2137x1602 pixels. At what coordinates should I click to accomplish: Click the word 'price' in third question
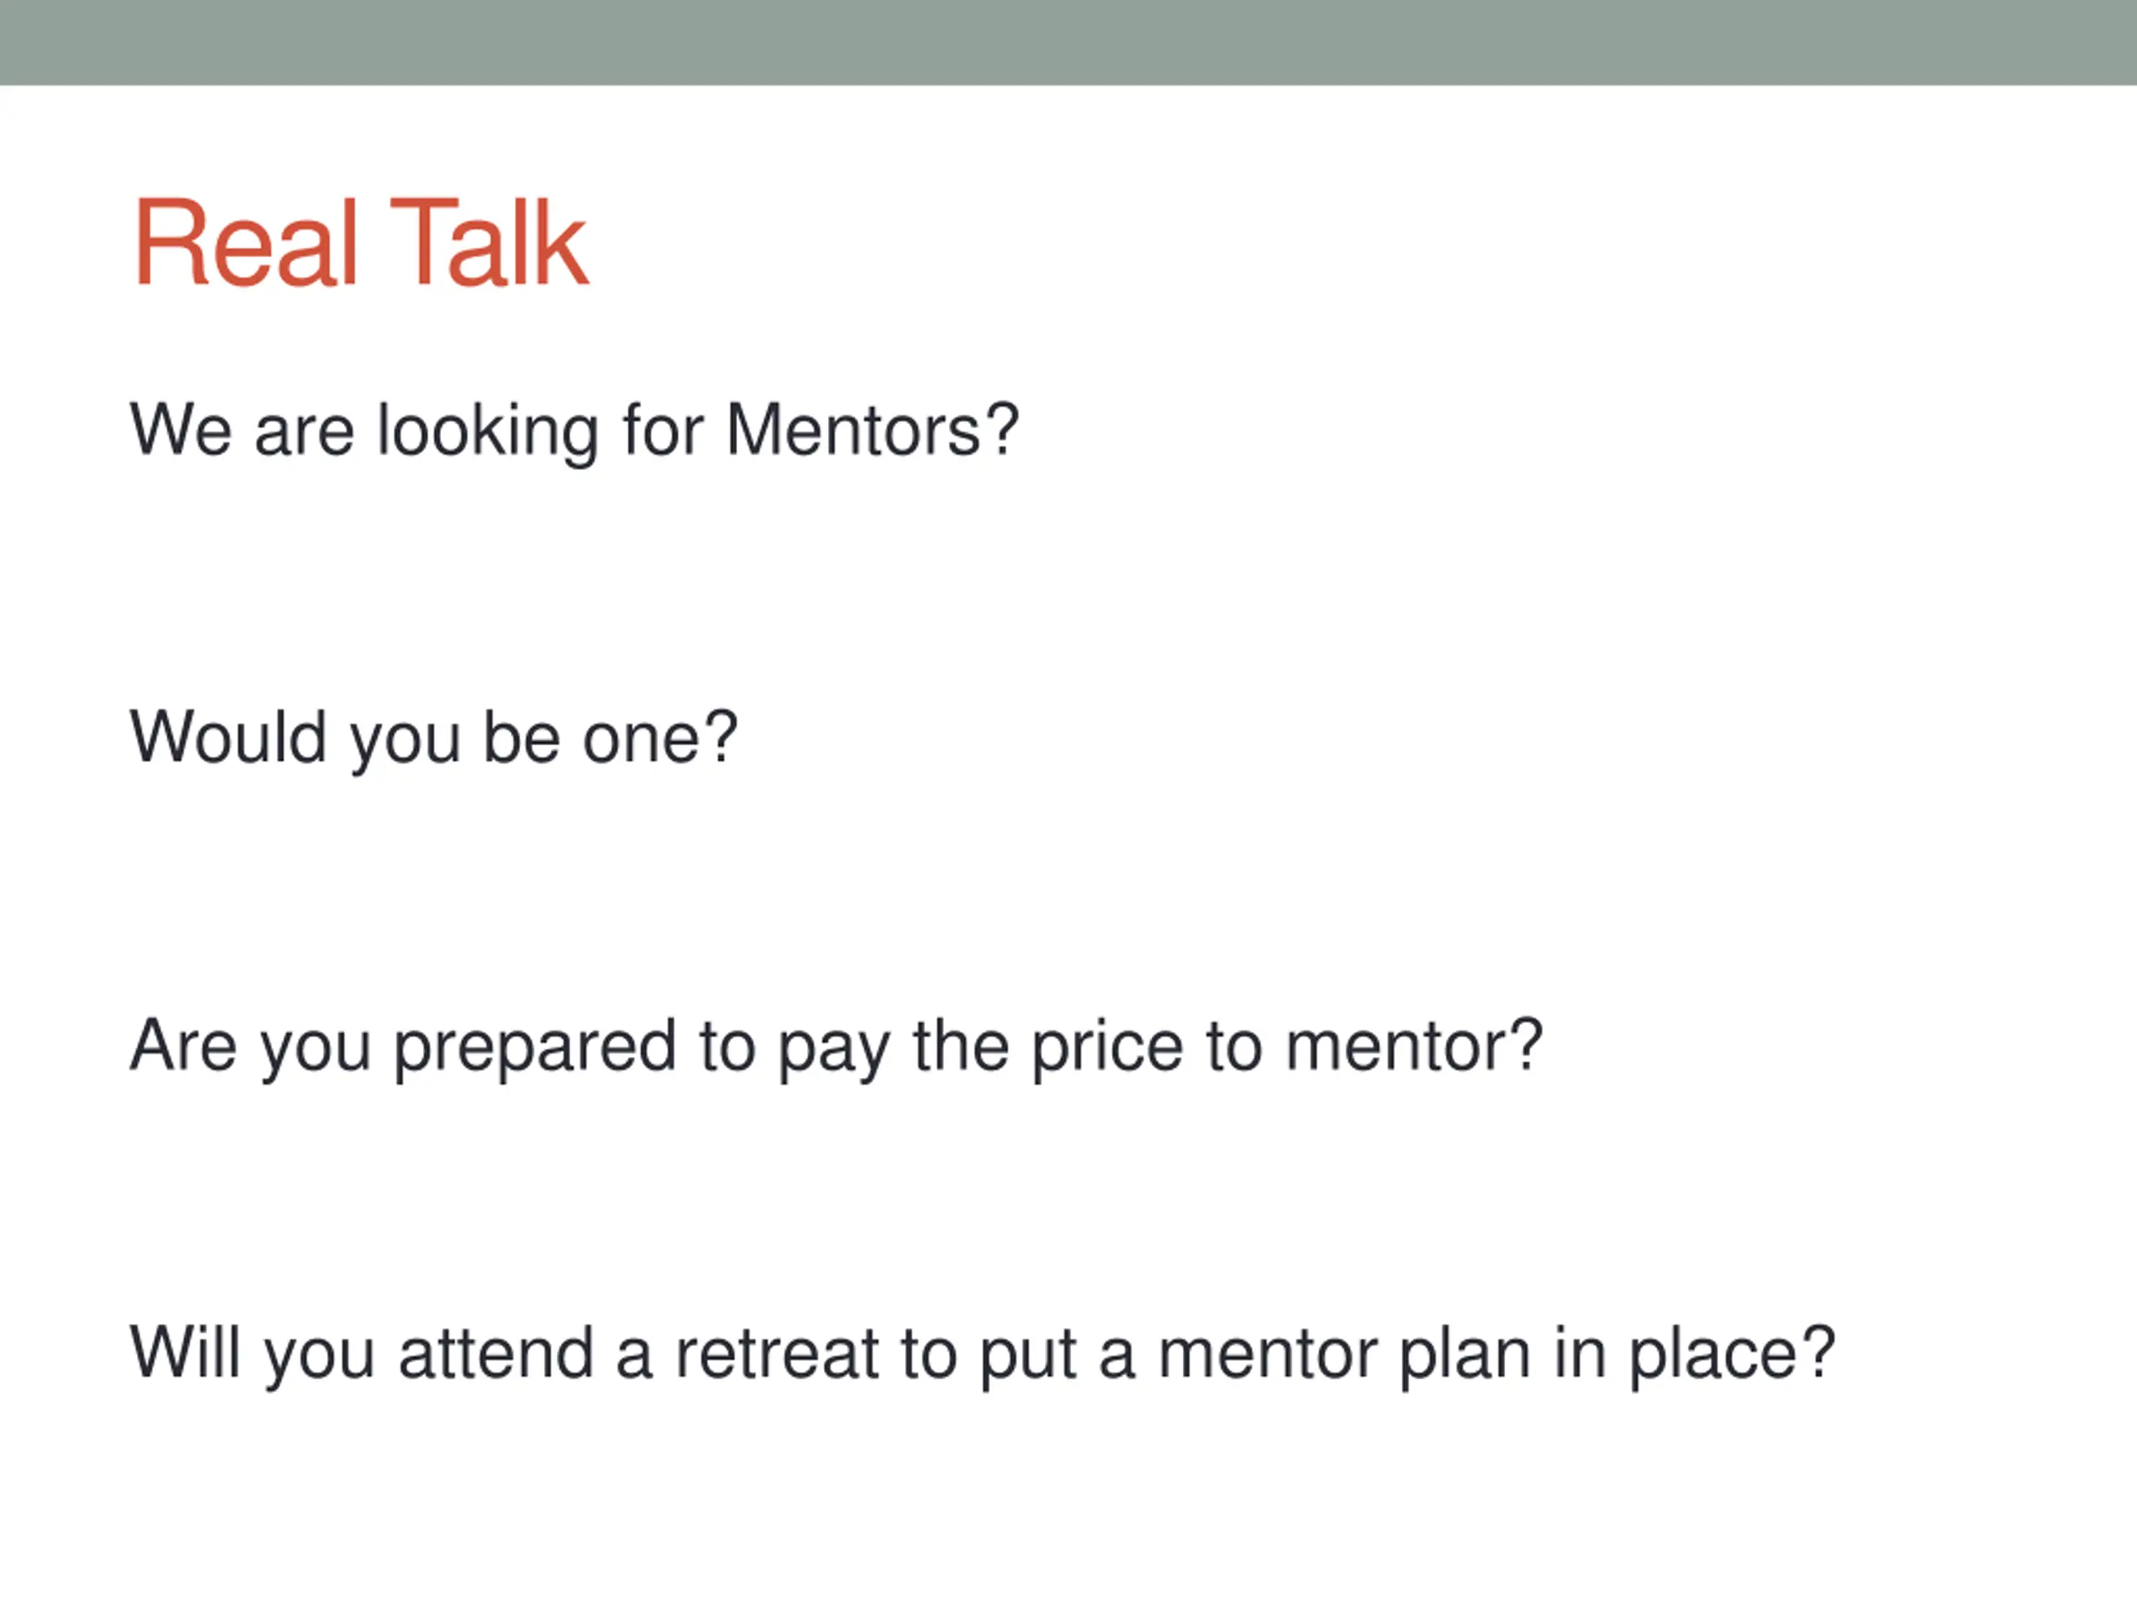1107,1049
